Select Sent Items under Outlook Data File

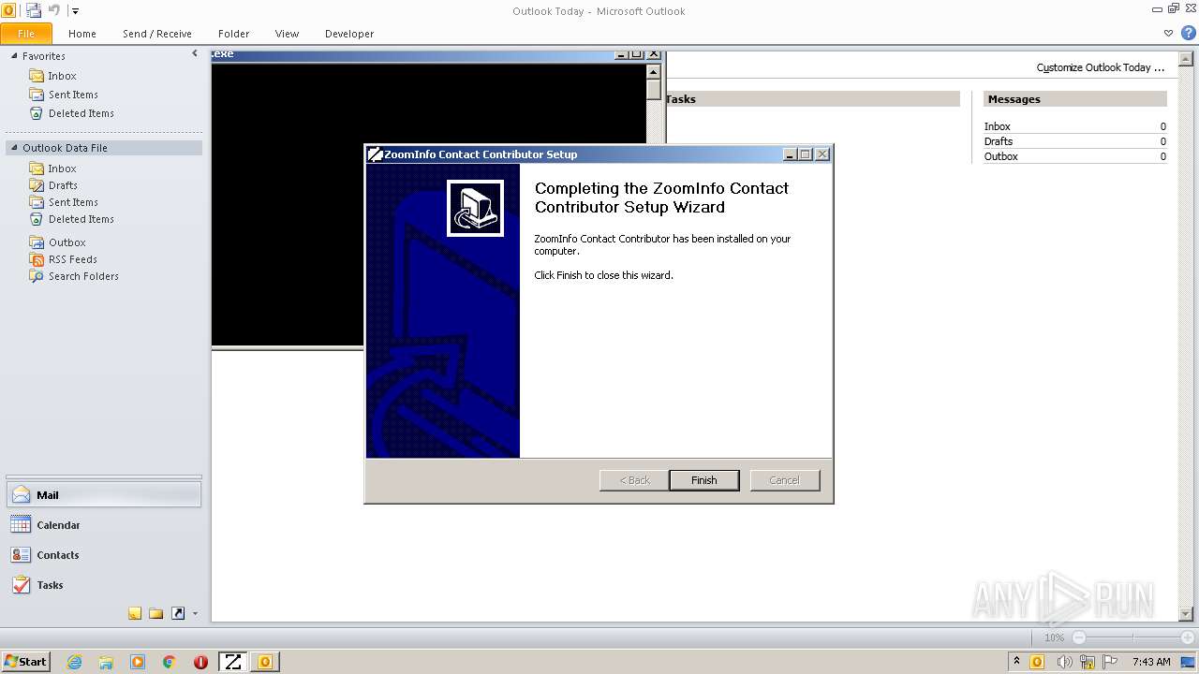[73, 202]
